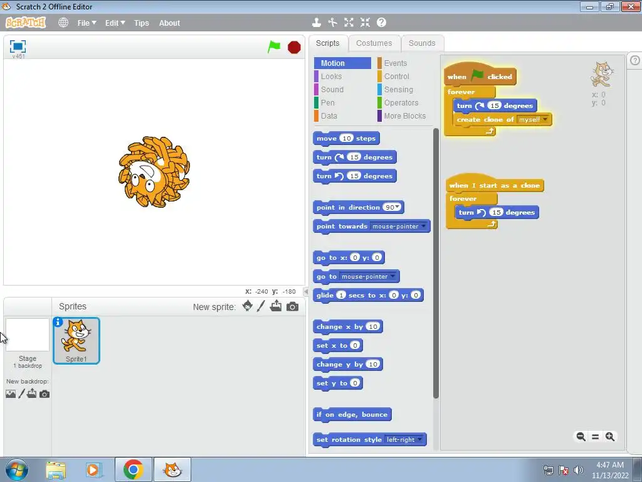Click the green flag to start

pos(274,46)
